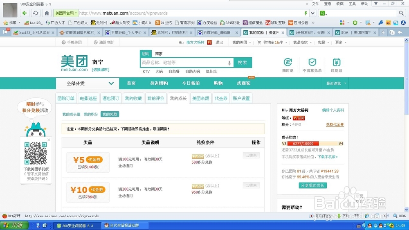Image resolution: width=409 pixels, height=230 pixels.
Task: Open the 我的积分 sub-tab link
Action: pyautogui.click(x=90, y=114)
